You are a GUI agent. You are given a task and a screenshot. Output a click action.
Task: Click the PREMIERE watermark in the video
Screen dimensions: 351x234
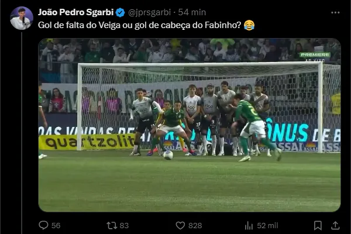315,54
